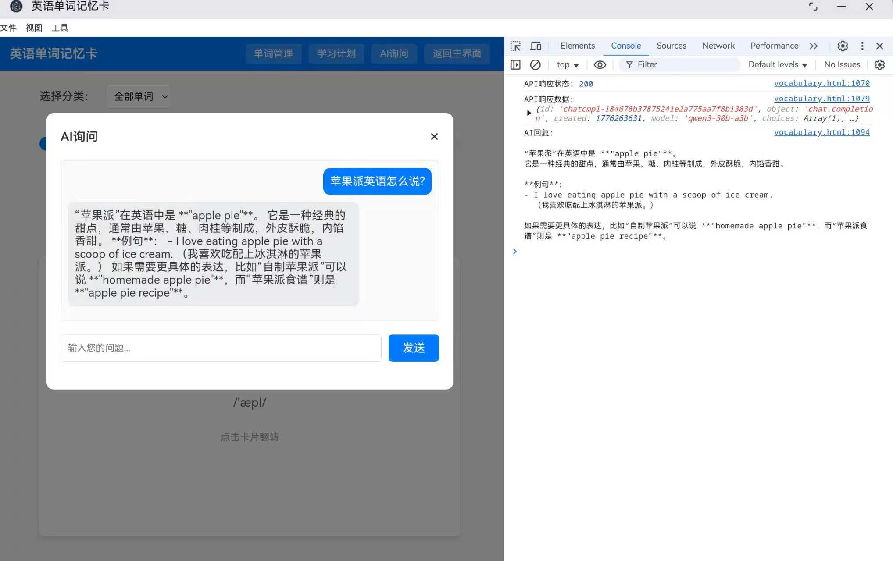Expand the API response data object in console
The height and width of the screenshot is (561, 893).
[x=529, y=113]
